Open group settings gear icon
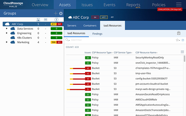Image resolution: width=186 pixels, height=116 pixels. point(61,13)
